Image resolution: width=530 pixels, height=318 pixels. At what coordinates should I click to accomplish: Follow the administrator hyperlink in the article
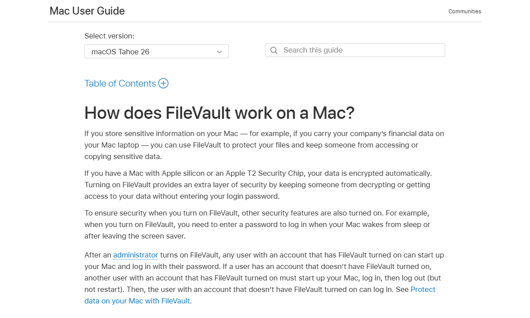136,255
